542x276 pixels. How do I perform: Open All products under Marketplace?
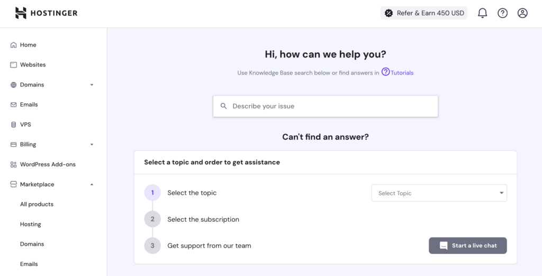tap(37, 204)
